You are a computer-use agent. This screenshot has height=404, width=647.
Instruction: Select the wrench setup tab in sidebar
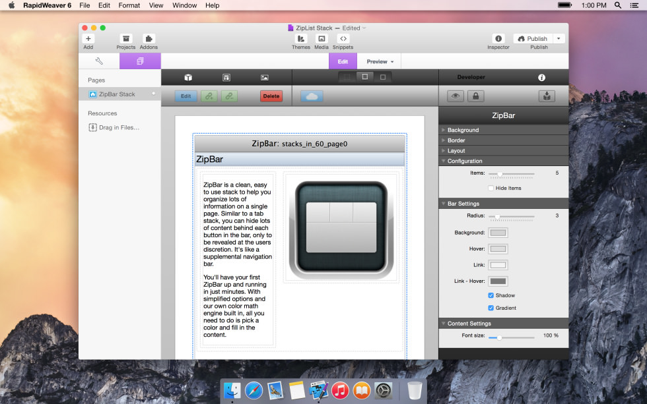(99, 61)
